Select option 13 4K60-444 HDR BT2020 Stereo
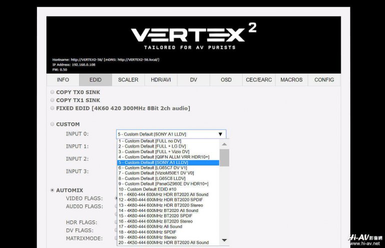The image size is (385, 248). pos(168,205)
